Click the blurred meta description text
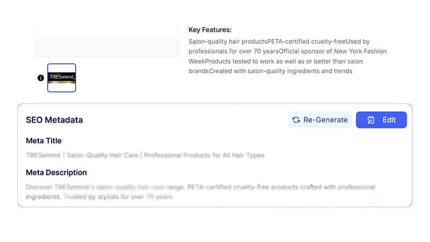430x242 pixels. point(200,192)
